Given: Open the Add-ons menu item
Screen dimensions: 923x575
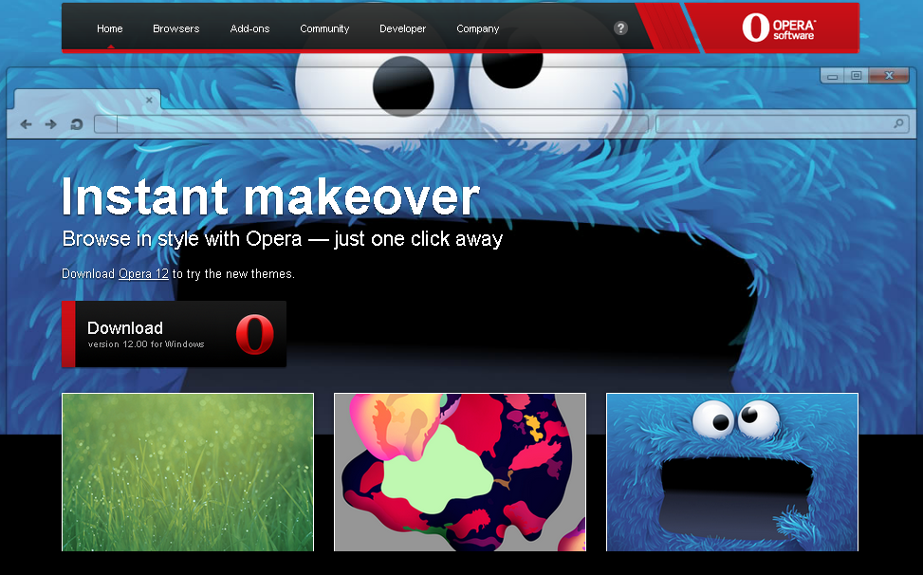Looking at the screenshot, I should pyautogui.click(x=249, y=28).
